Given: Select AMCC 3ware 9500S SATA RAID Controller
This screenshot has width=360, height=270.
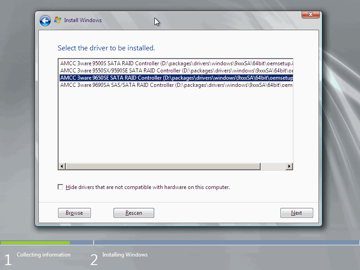Looking at the screenshot, I should click(176, 63).
